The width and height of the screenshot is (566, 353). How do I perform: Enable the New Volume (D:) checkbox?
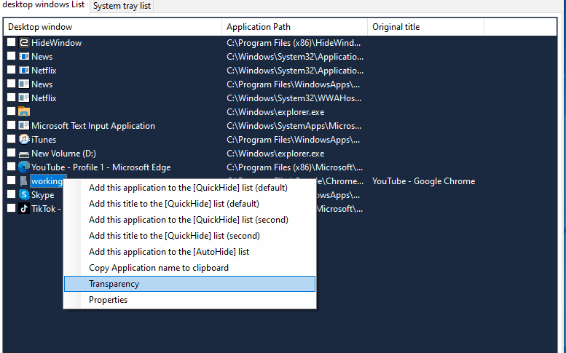tap(11, 153)
